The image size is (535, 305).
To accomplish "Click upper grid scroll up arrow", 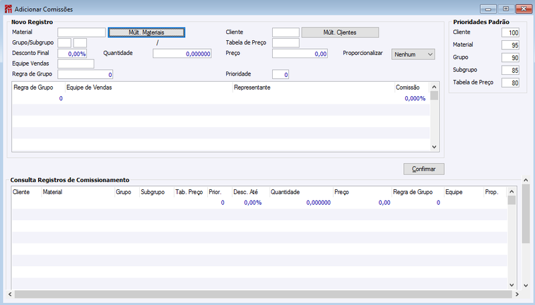I will 434,87.
